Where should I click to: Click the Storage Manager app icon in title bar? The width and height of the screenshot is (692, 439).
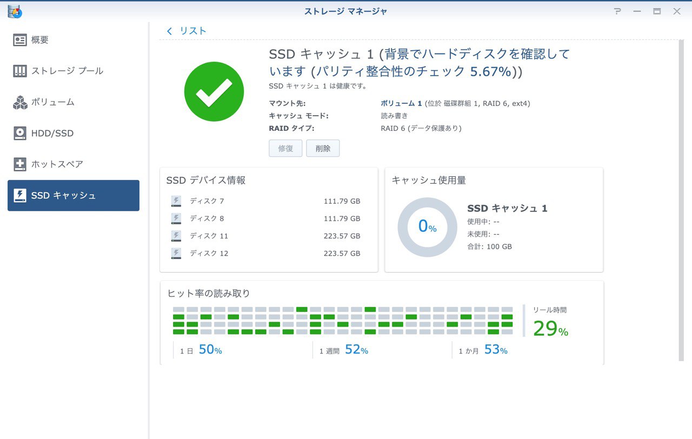[15, 11]
